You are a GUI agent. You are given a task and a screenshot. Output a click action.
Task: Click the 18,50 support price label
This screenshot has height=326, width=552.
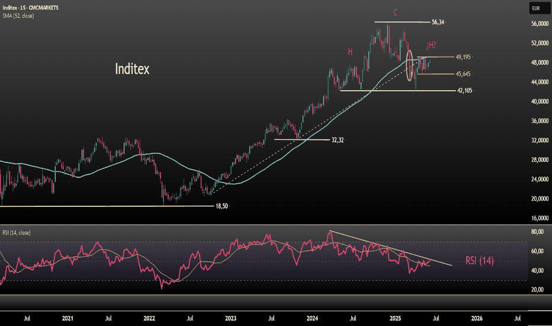[x=222, y=206]
